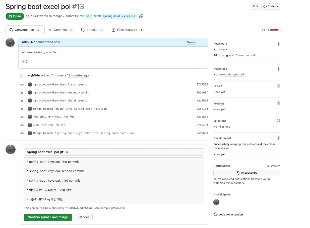Open the Files changed tab
Viewport: 310px width, 228px height.
[127, 30]
